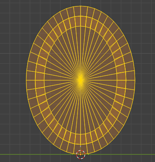Click the vertical edge from center to top
The width and height of the screenshot is (155, 162).
[80, 43]
